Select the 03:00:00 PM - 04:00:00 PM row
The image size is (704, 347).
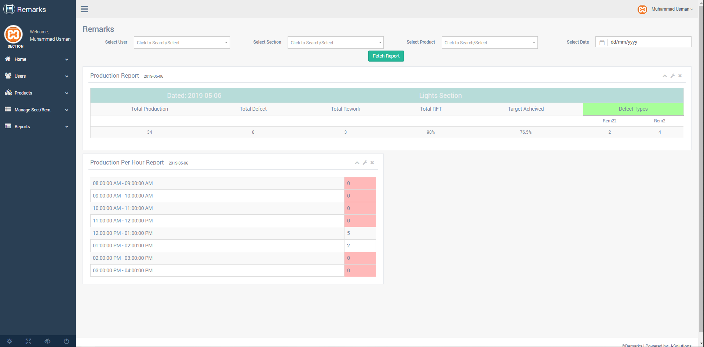pyautogui.click(x=233, y=270)
